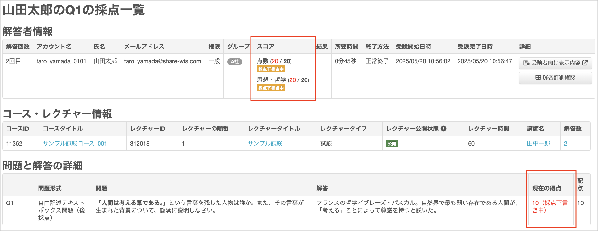Click 採点下書き中 badge under 点数

tap(271, 69)
